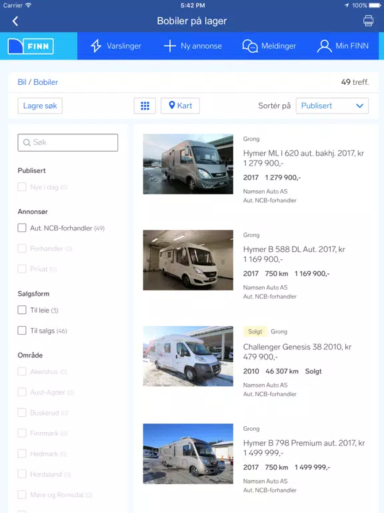The height and width of the screenshot is (513, 384).
Task: Check Nye i dag filter
Action: pos(22,187)
